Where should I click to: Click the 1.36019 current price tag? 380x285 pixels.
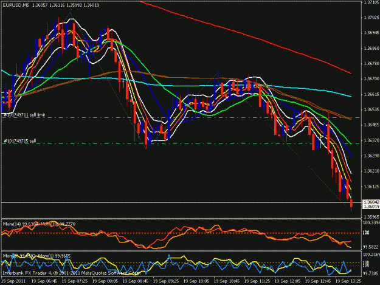pyautogui.click(x=371, y=206)
